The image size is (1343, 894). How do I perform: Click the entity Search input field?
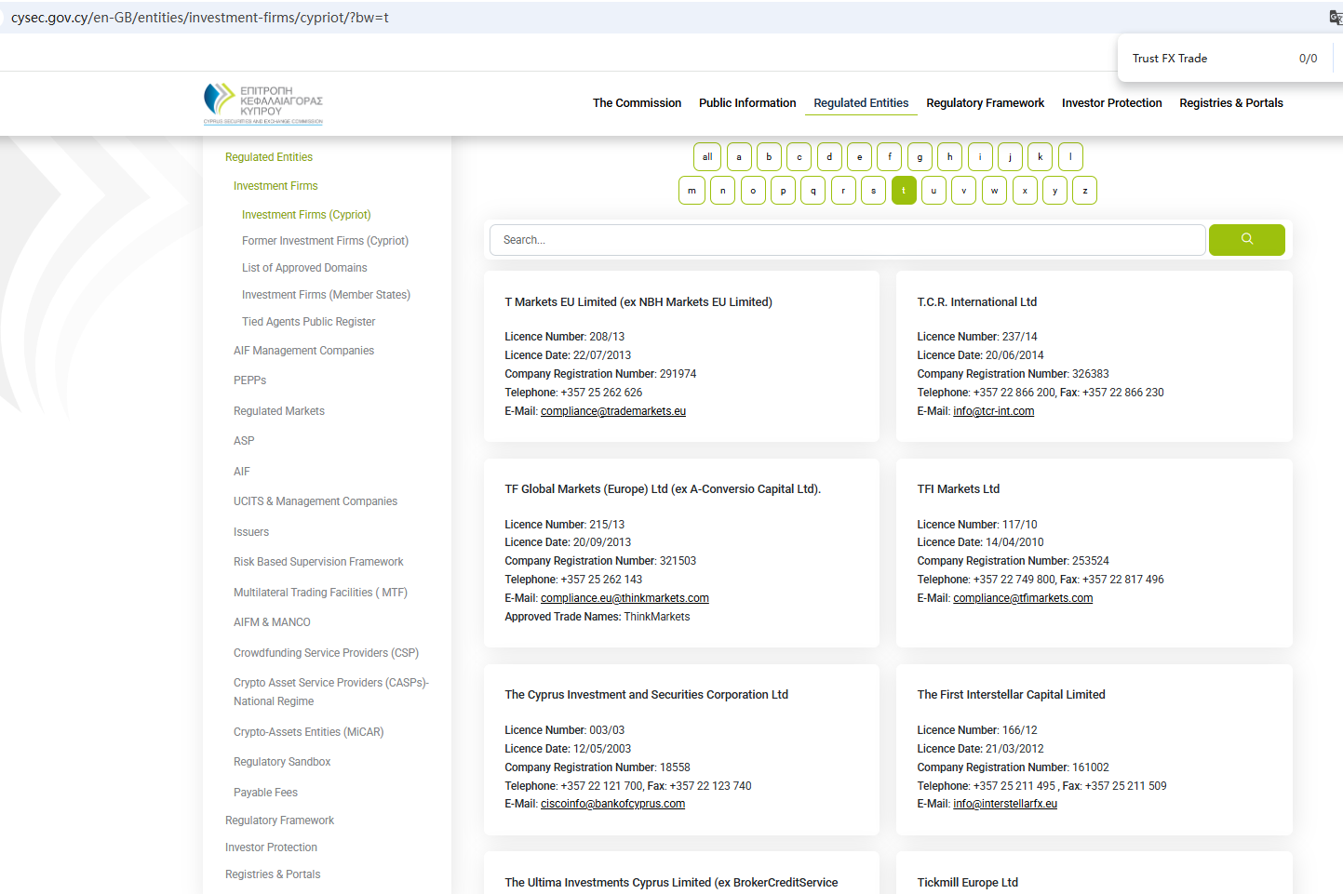[x=847, y=240]
